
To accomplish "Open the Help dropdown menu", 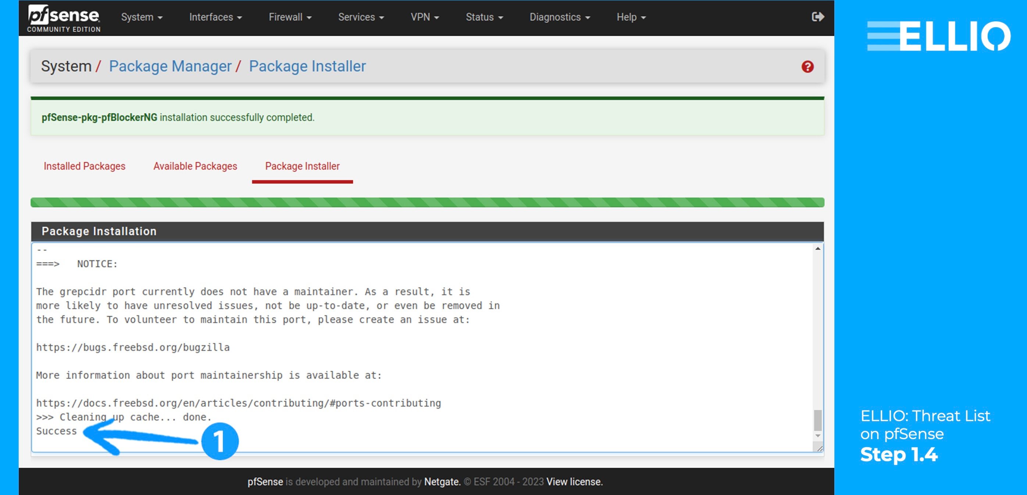I will (x=630, y=17).
